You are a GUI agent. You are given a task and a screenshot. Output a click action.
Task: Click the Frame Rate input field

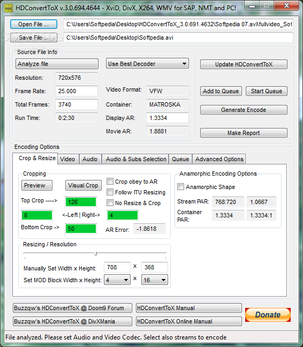pos(77,91)
